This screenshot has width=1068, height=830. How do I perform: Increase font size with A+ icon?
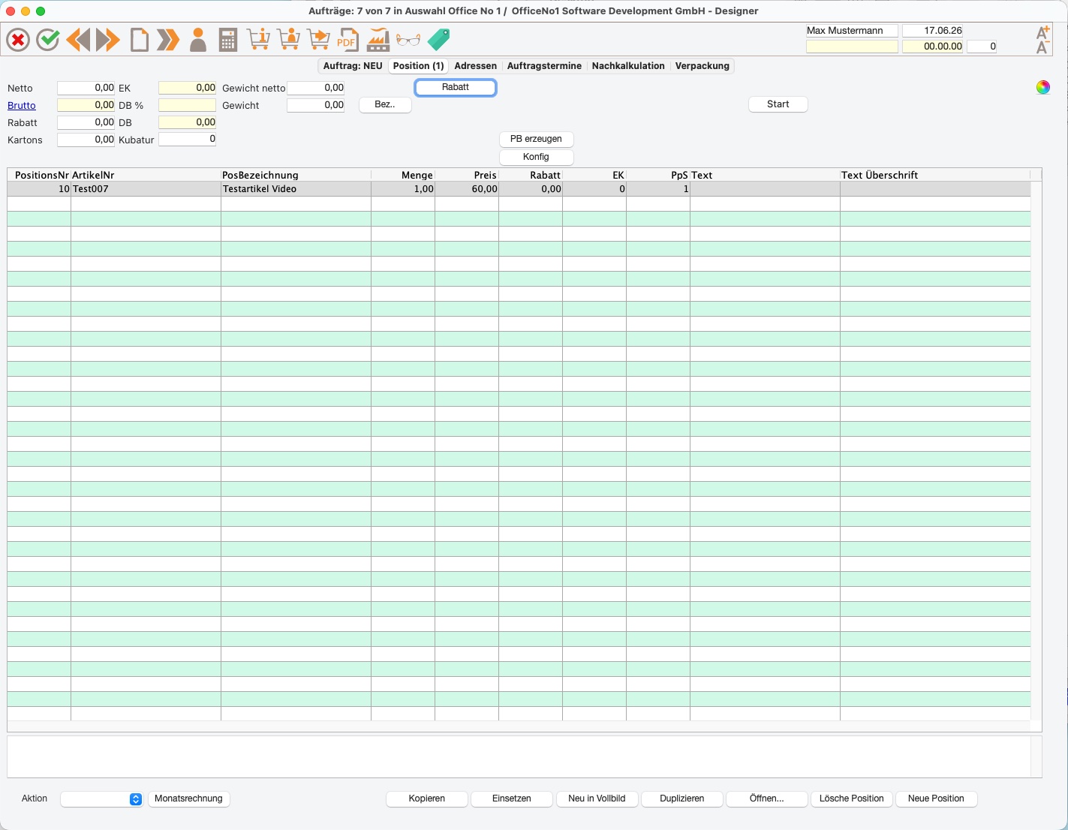coord(1042,32)
